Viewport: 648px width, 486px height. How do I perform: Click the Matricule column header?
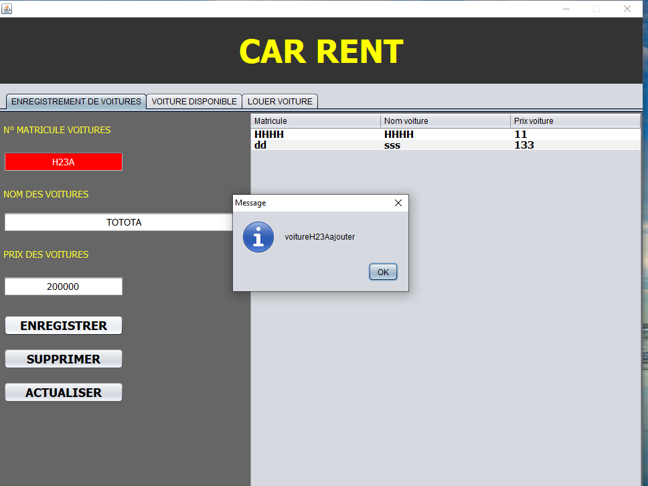(315, 121)
